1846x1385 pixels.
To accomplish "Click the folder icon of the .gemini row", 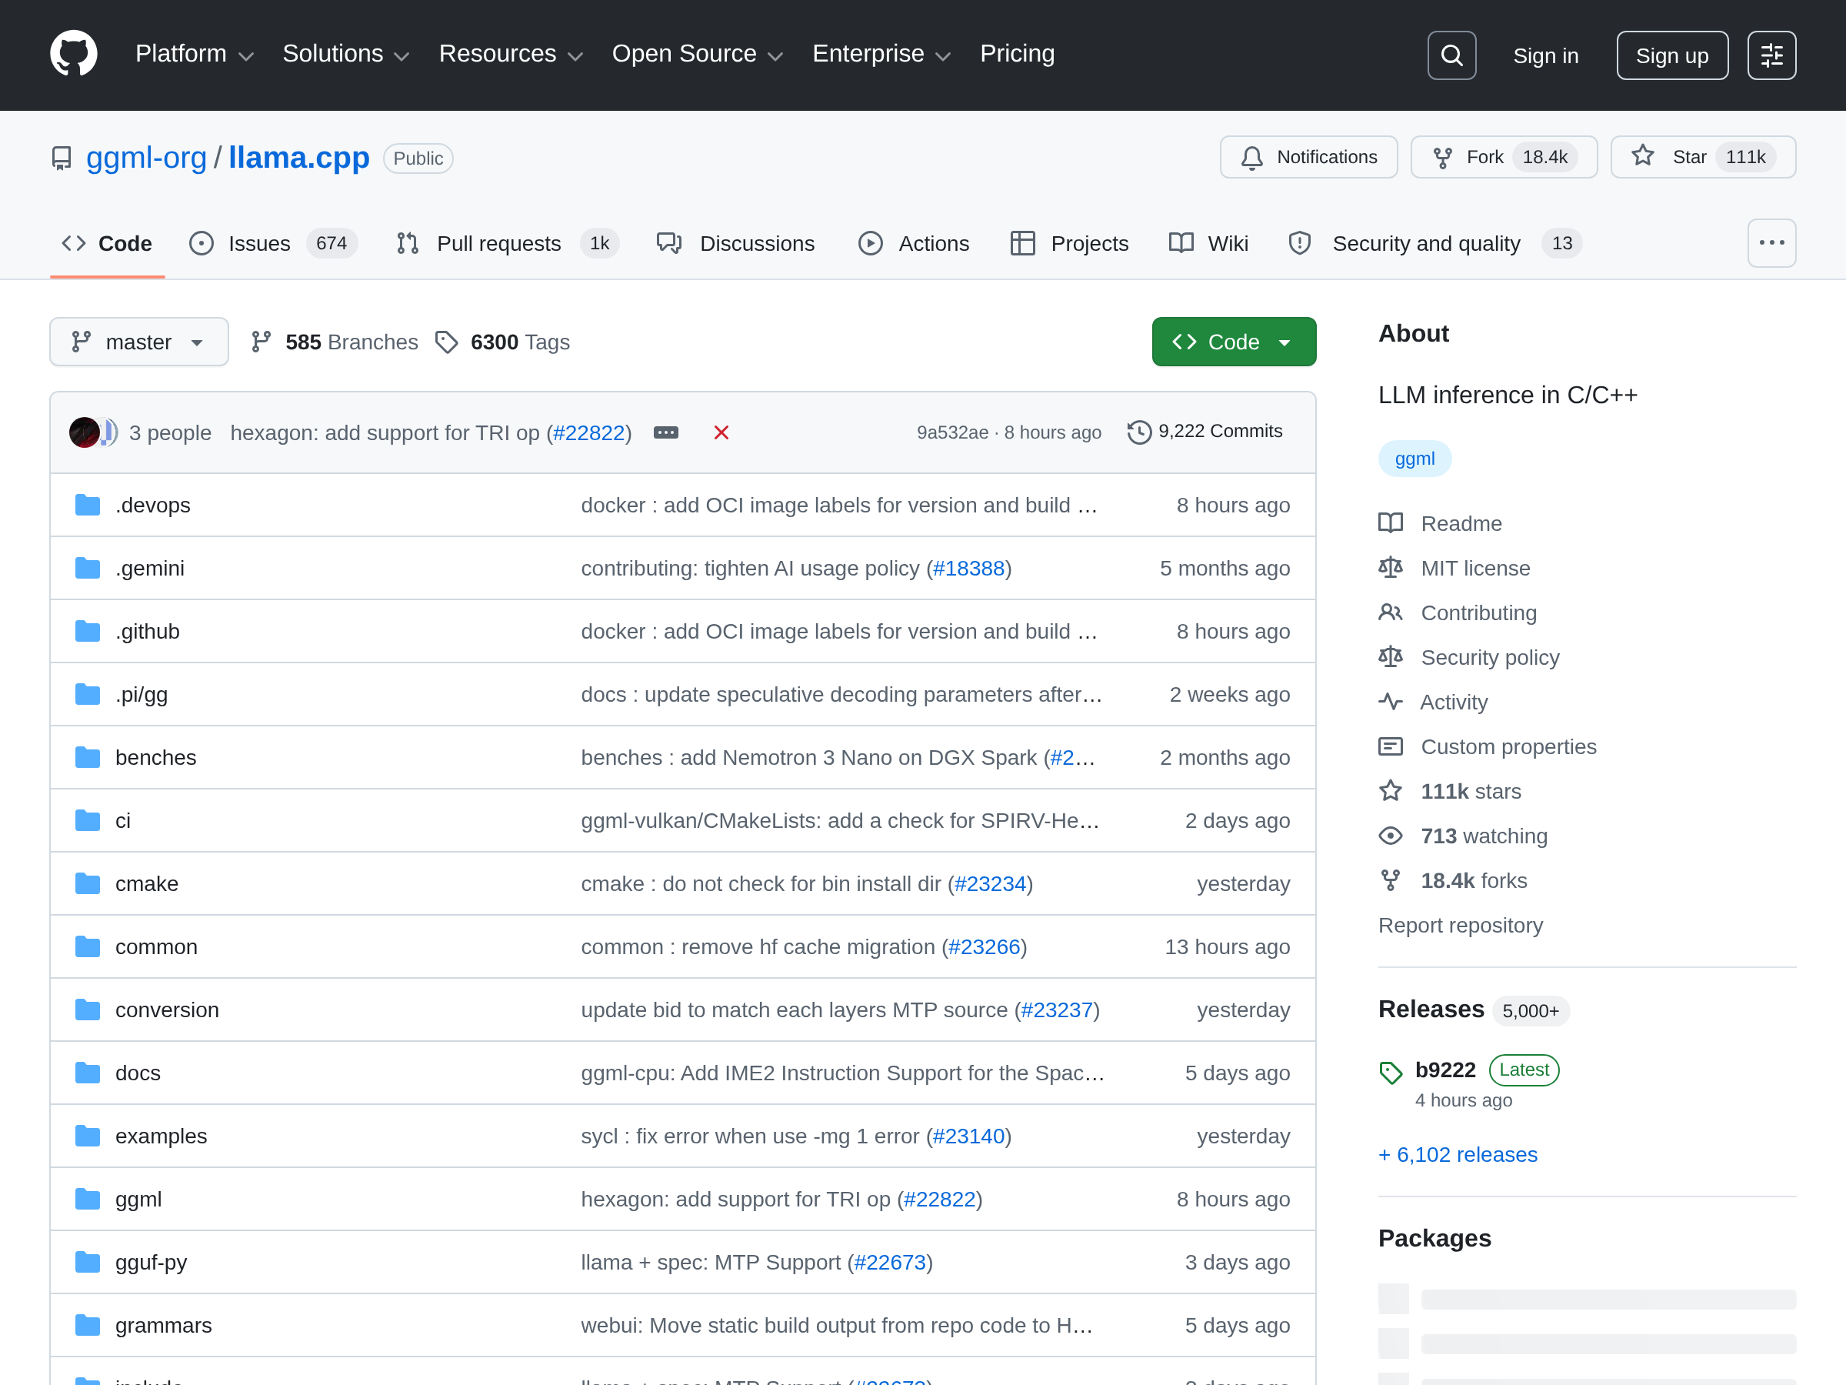I will click(88, 569).
